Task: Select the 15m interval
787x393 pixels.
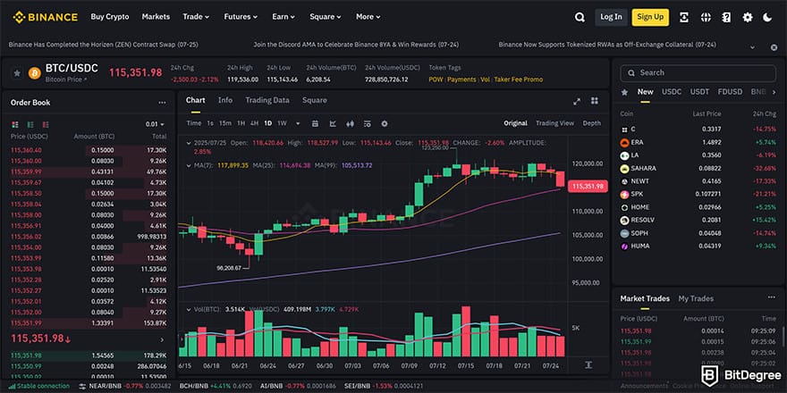Action: 225,123
